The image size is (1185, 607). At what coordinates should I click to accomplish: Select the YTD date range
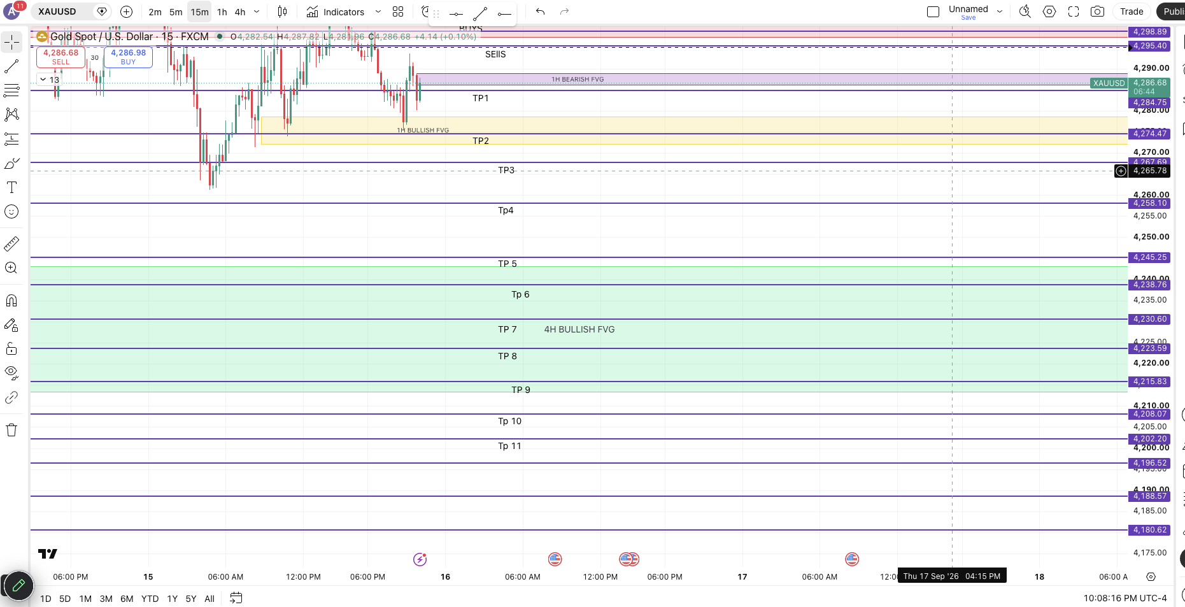tap(150, 599)
